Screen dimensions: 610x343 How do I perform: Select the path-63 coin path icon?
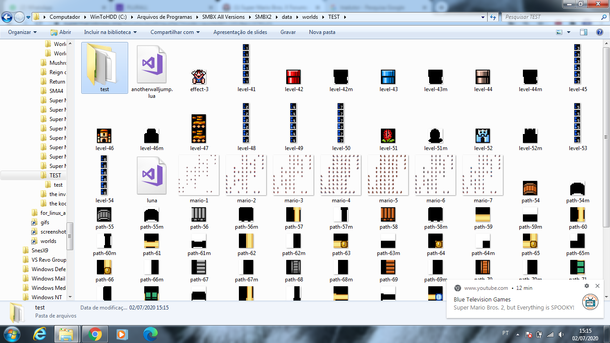341,241
